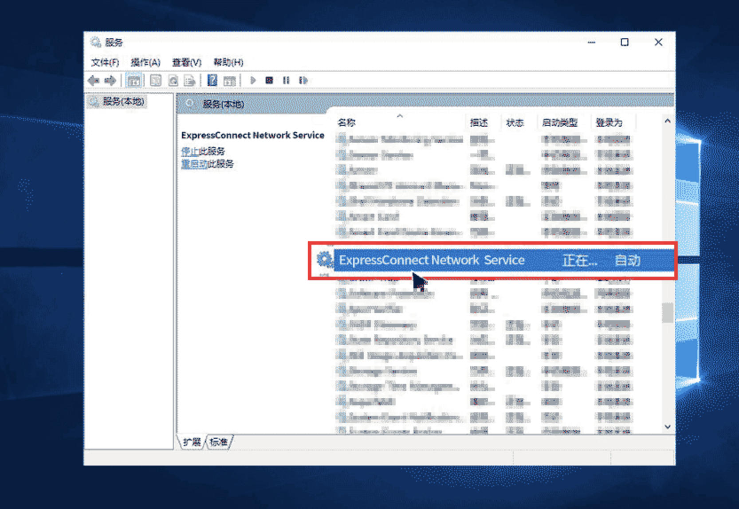Navigate forward in the console history
This screenshot has height=509, width=739.
click(x=110, y=81)
